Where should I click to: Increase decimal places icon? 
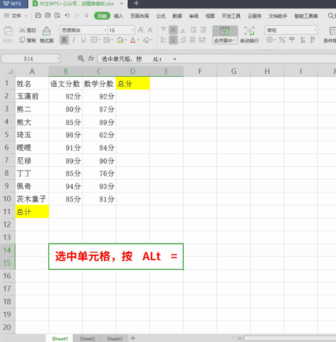tap(302, 40)
